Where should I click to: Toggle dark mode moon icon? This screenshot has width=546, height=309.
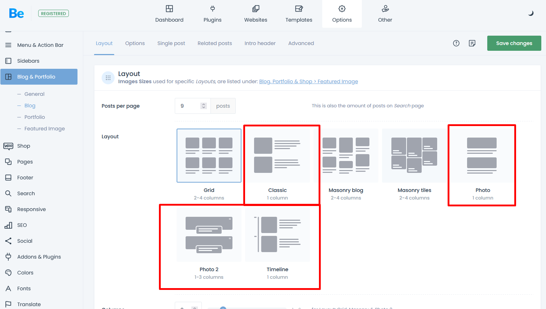(x=531, y=13)
